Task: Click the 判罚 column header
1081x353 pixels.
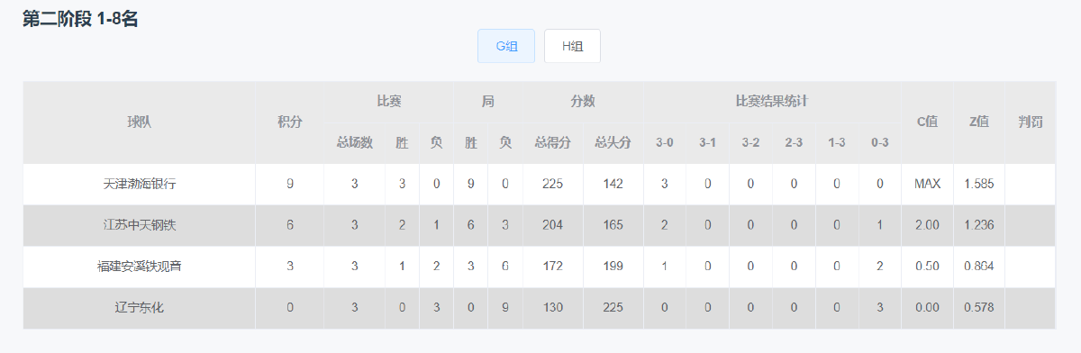Action: click(x=1030, y=122)
